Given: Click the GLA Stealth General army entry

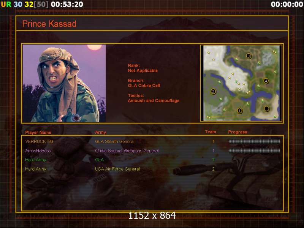Looking at the screenshot, I should point(115,141).
